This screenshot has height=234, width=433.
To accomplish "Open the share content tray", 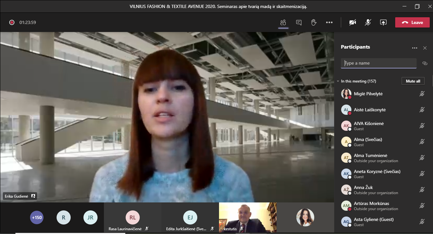I will click(383, 23).
